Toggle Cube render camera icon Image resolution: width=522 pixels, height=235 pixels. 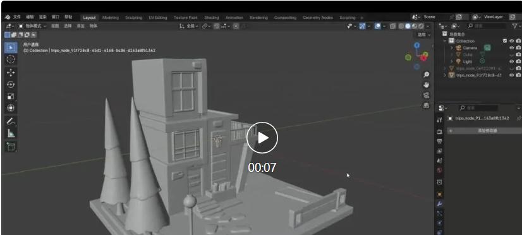[x=518, y=54]
